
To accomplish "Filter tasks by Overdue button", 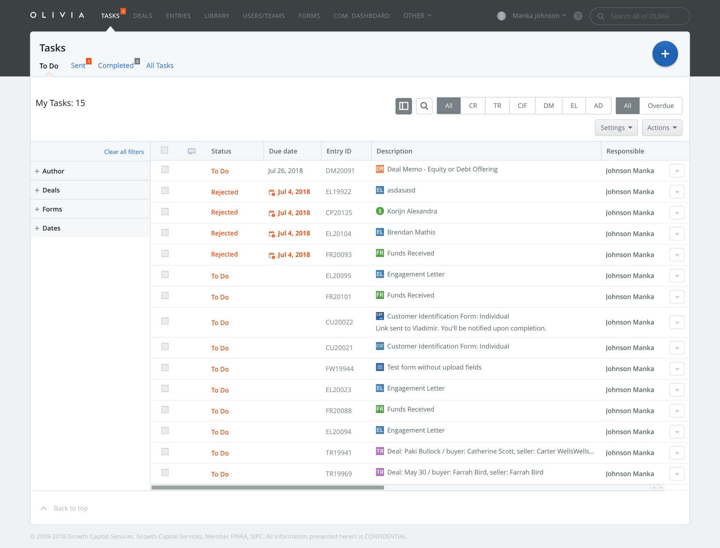I will [x=660, y=106].
